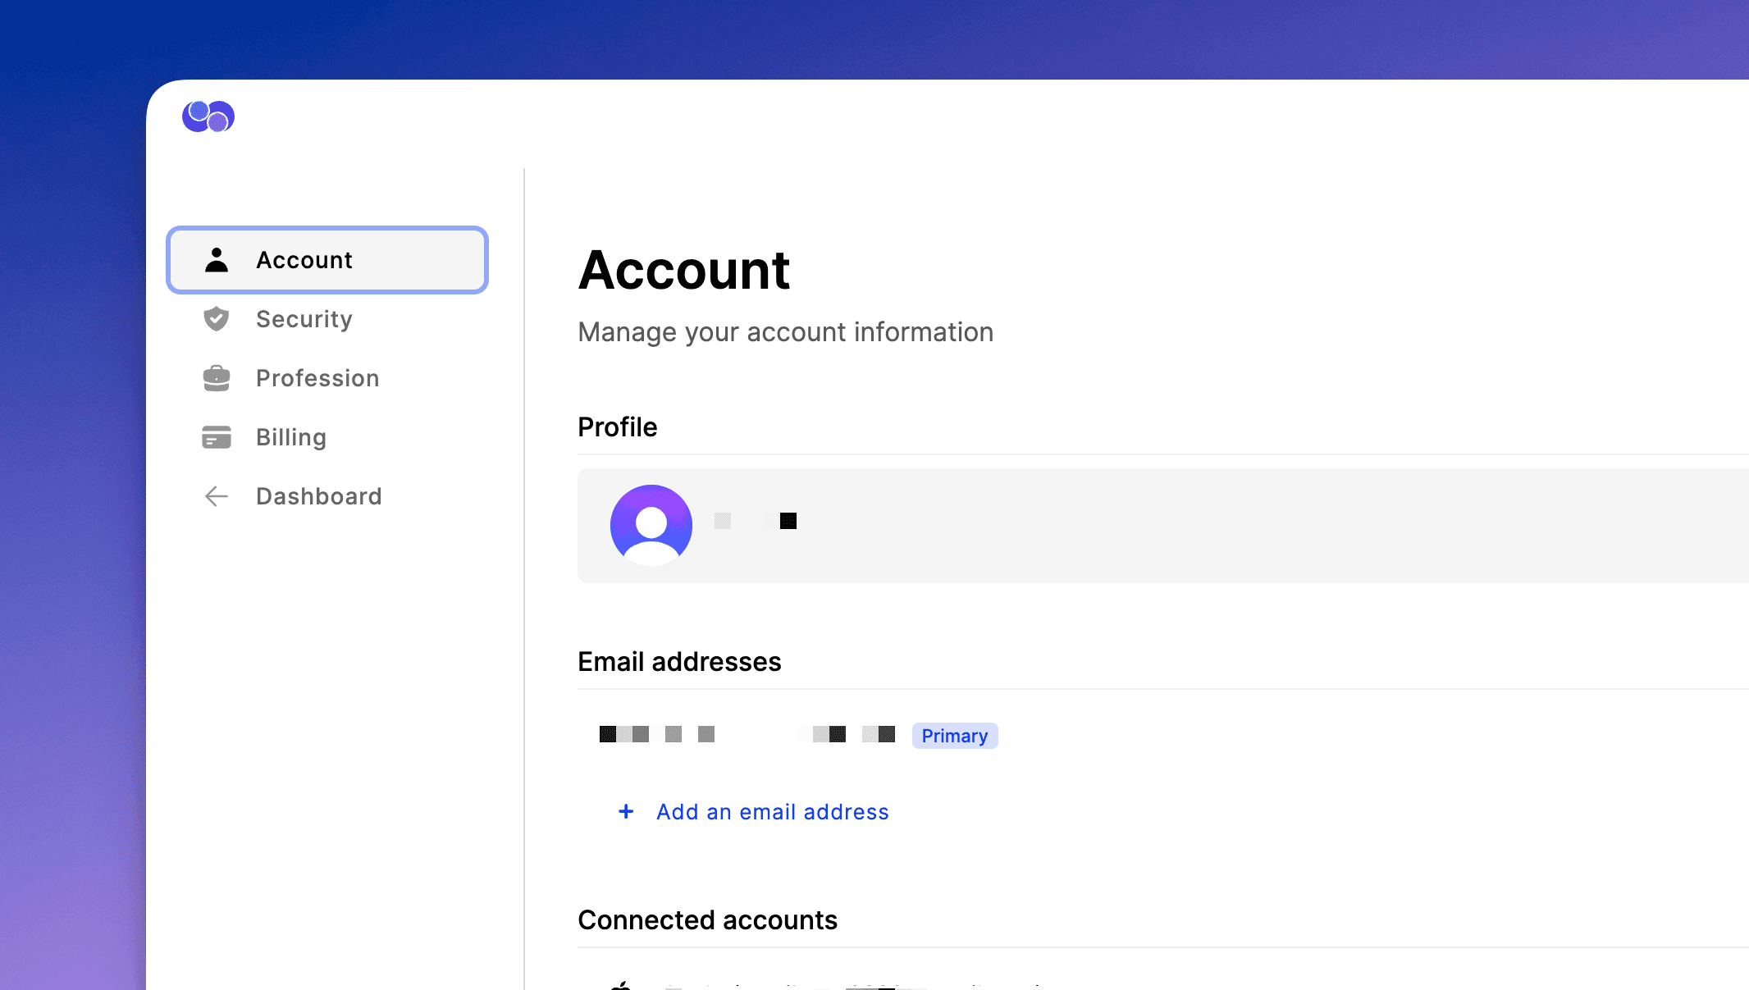Open the Profession settings
1749x990 pixels.
[x=317, y=378]
